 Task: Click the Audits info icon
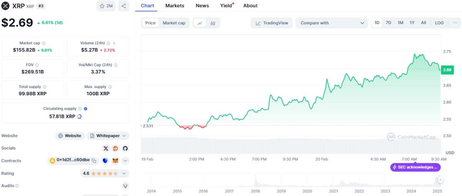17,186
